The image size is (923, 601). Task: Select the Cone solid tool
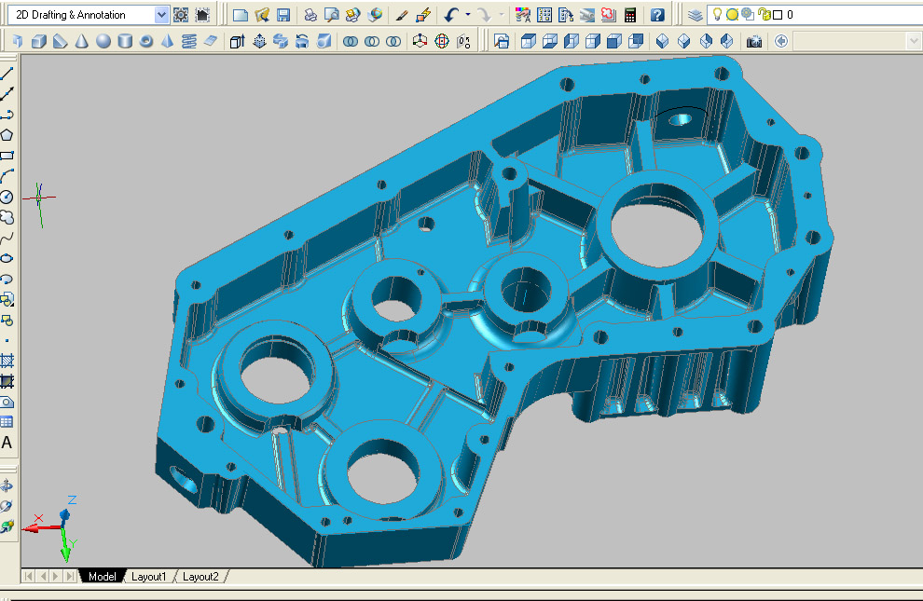tap(82, 41)
